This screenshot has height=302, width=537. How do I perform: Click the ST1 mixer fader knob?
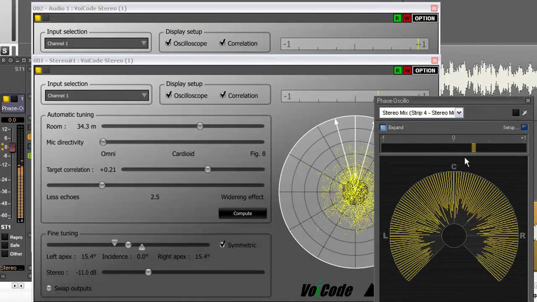click(12, 147)
